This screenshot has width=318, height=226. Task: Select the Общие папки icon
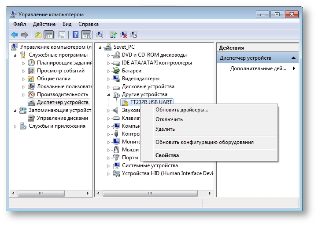click(x=31, y=79)
